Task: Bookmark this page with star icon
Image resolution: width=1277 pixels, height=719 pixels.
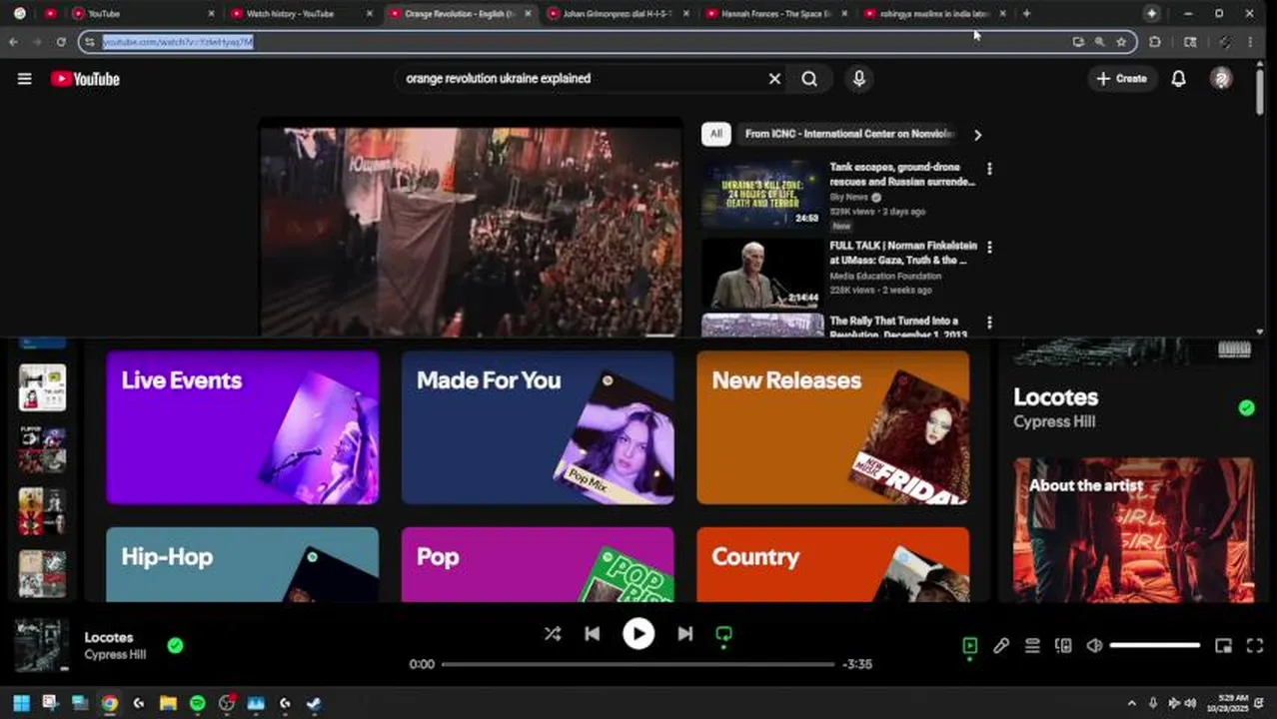Action: [x=1121, y=42]
